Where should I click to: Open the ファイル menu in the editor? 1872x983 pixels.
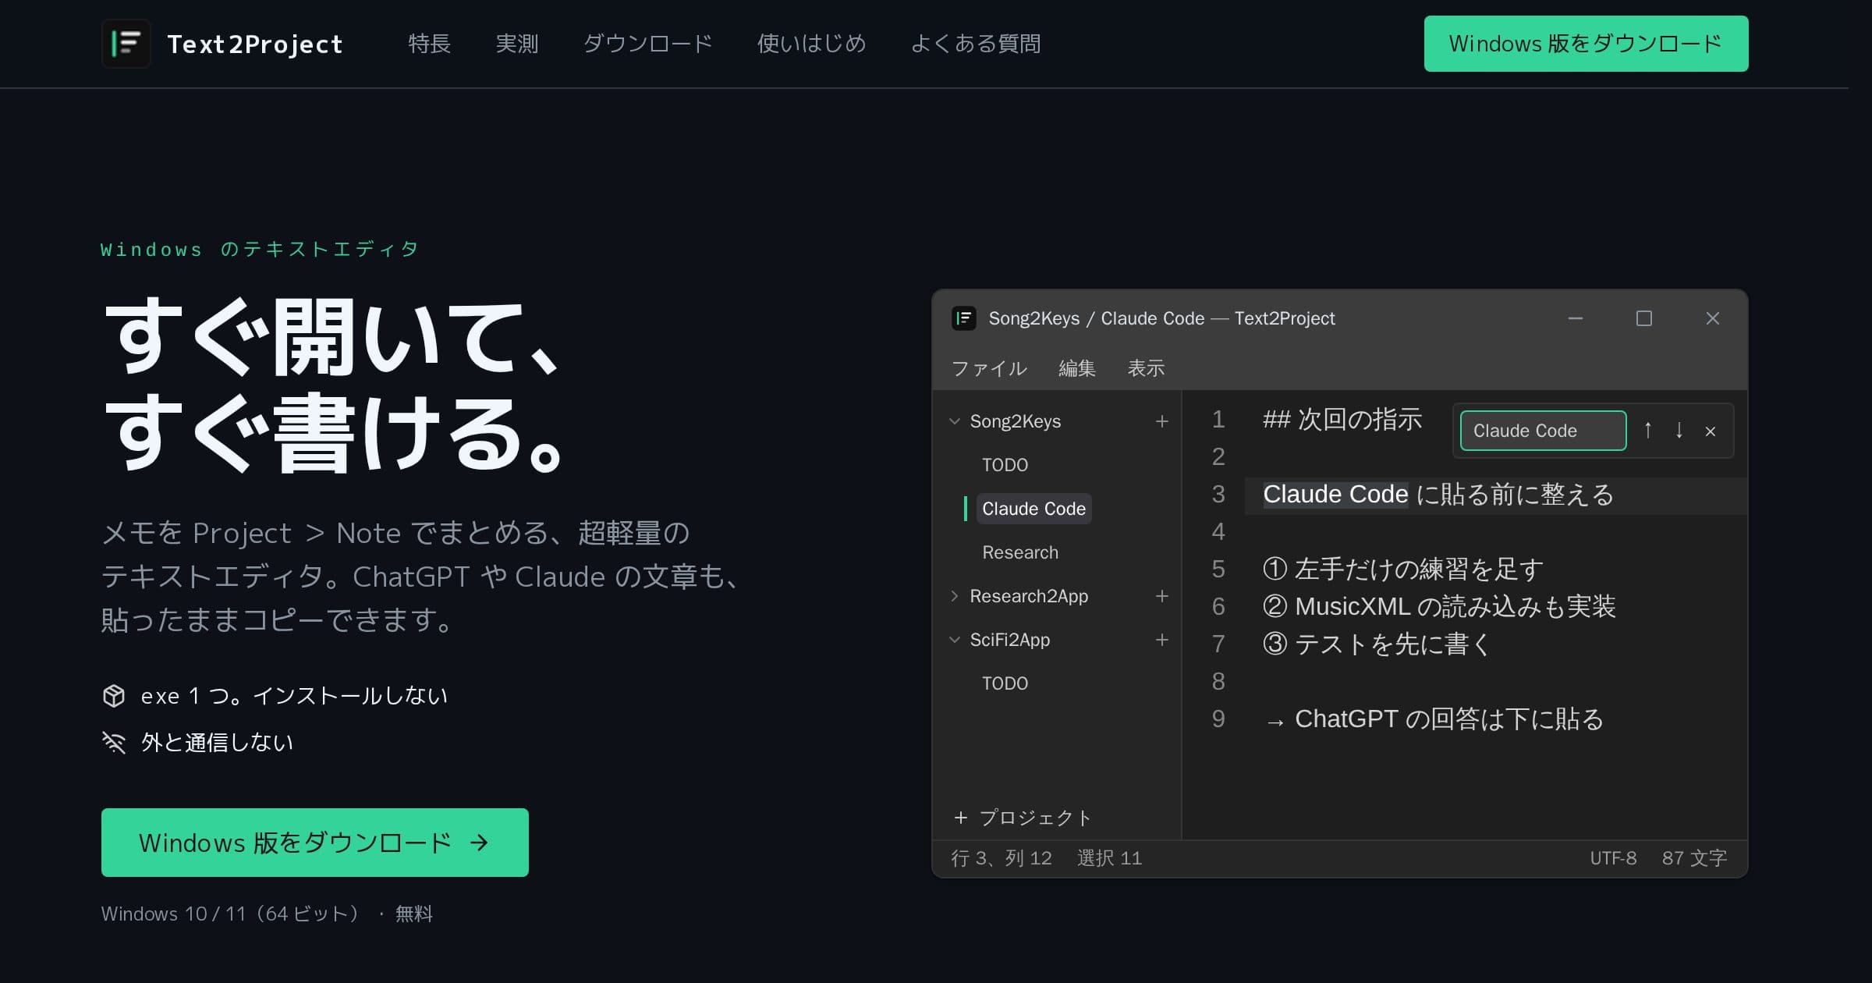coord(989,368)
